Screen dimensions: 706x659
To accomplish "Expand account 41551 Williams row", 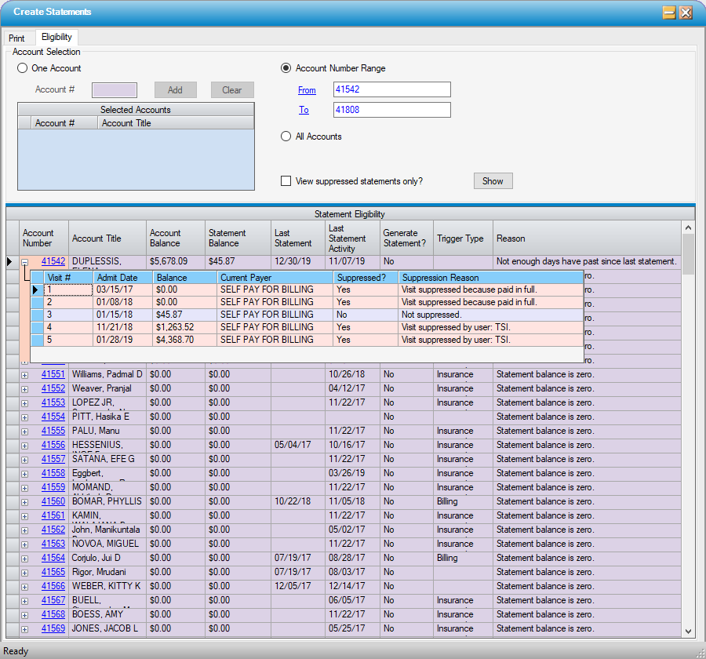I will 24,375.
